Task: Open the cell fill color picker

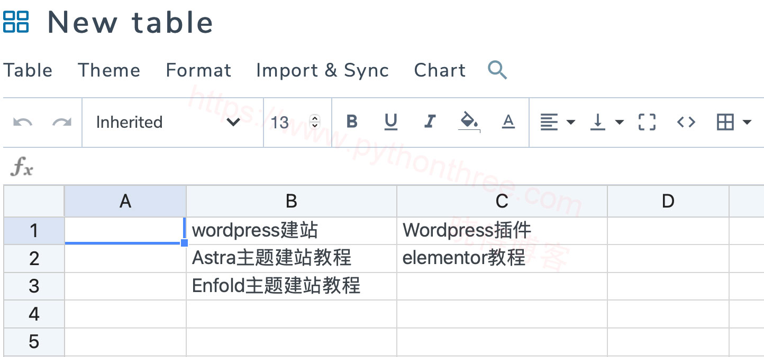Action: 469,122
